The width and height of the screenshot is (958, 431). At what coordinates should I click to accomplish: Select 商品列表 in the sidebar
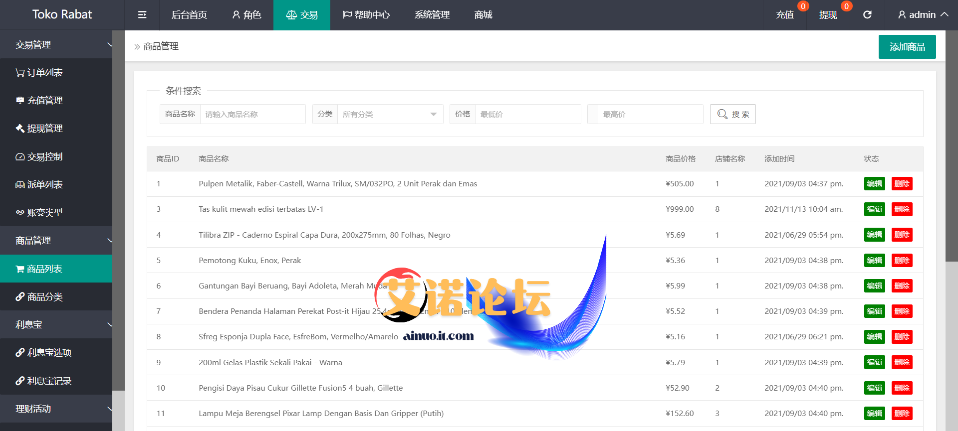pos(56,269)
